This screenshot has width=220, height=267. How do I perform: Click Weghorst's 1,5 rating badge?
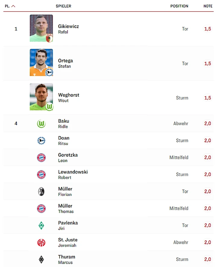point(208,98)
